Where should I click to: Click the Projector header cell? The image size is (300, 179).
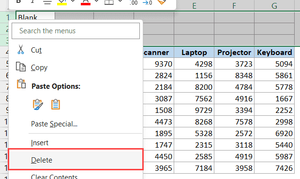click(234, 52)
